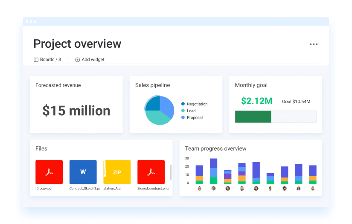The height and width of the screenshot is (224, 352).
Task: Open the three-dot options menu
Action: click(314, 44)
